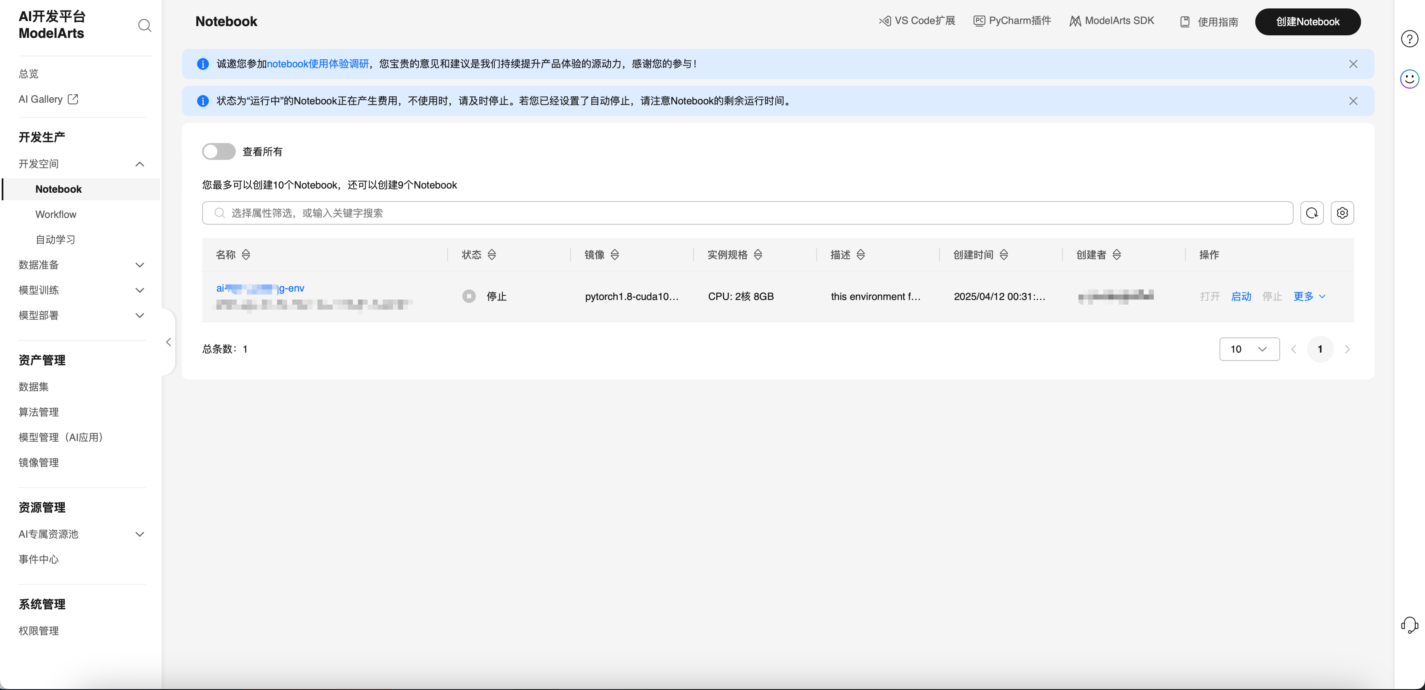Sort by the 名称 column sort icon
Image resolution: width=1425 pixels, height=690 pixels.
(x=246, y=255)
